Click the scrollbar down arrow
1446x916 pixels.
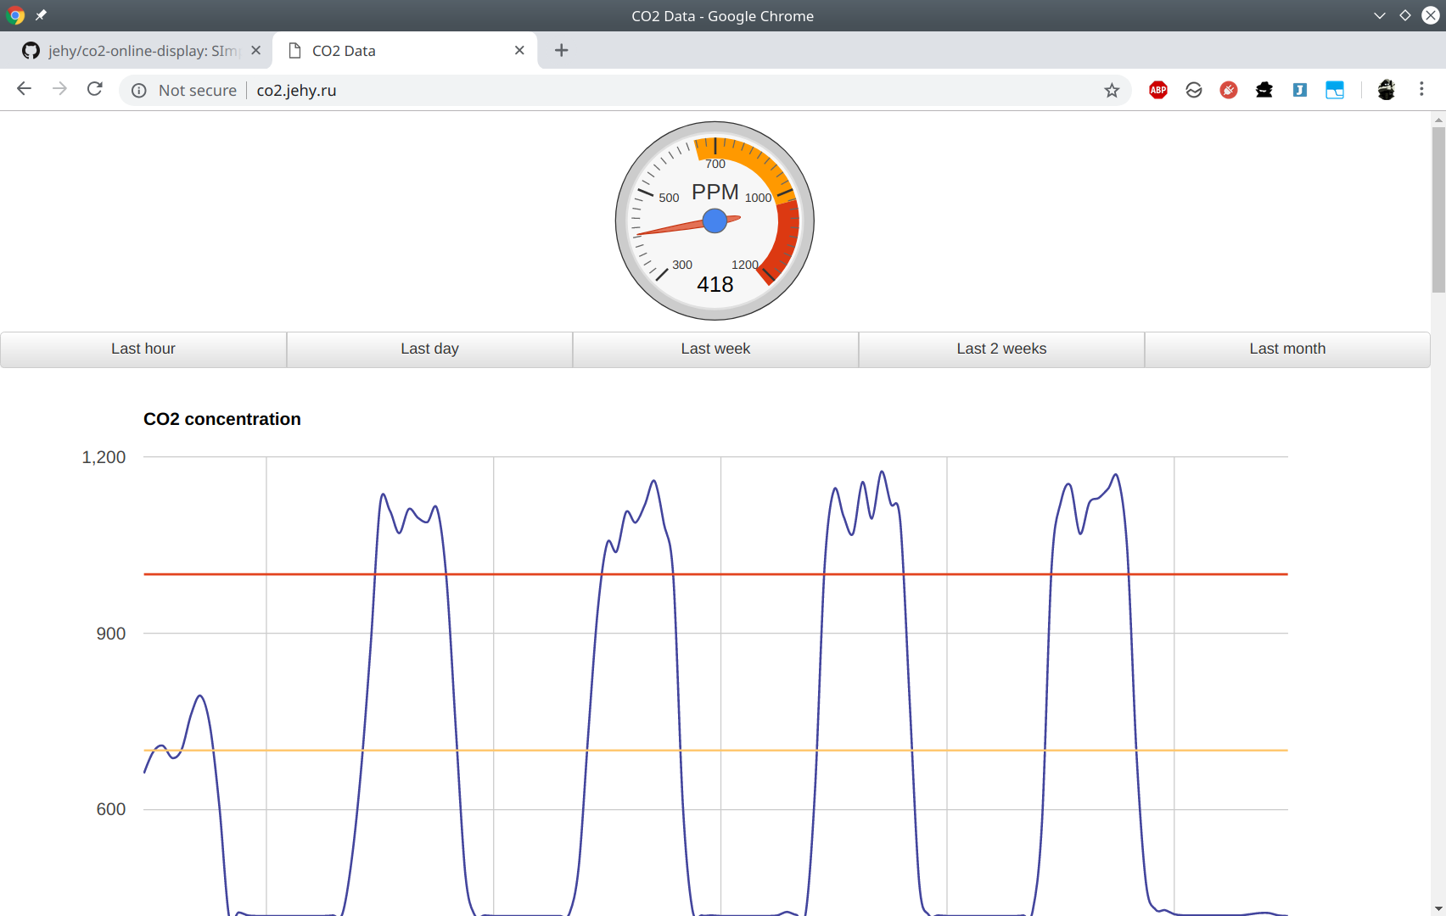1438,908
